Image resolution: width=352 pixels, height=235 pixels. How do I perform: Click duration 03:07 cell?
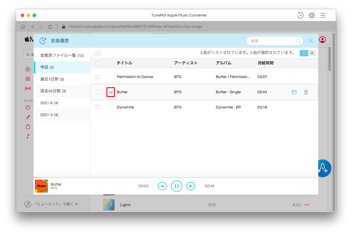(x=262, y=77)
